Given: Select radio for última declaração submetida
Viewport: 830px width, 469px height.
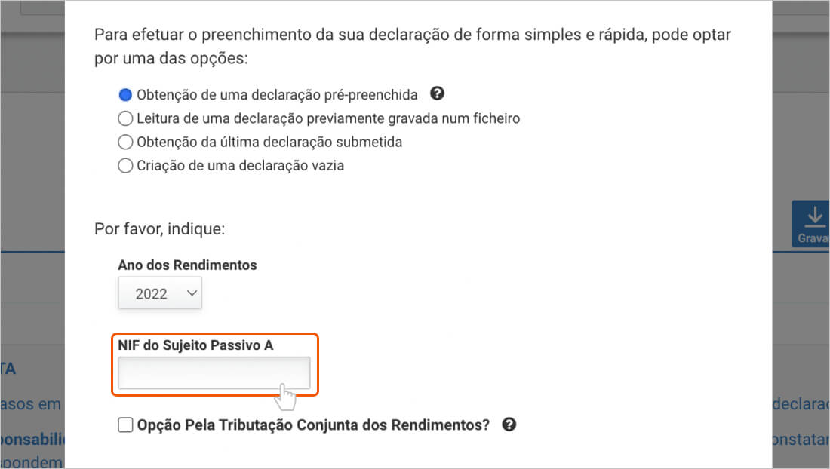Looking at the screenshot, I should [125, 142].
